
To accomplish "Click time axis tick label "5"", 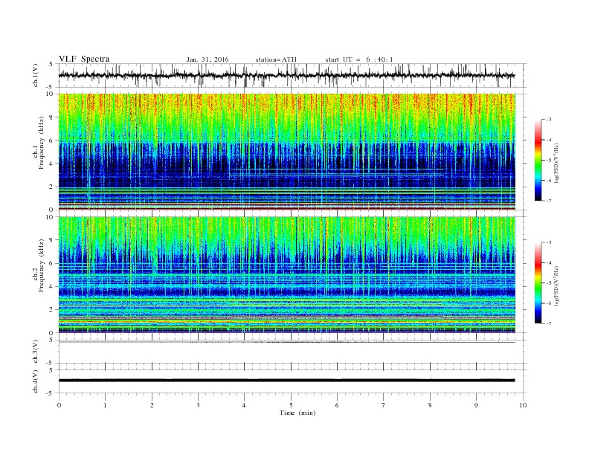I will coord(291,405).
